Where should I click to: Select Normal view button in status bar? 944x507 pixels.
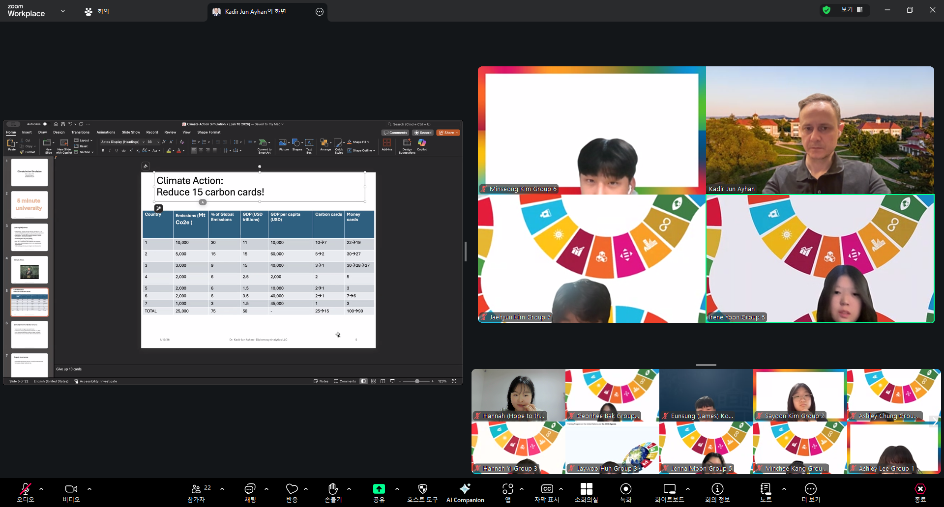click(x=363, y=381)
